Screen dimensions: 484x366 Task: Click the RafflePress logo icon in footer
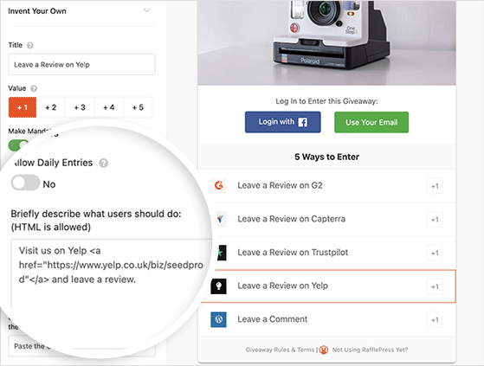coord(323,350)
